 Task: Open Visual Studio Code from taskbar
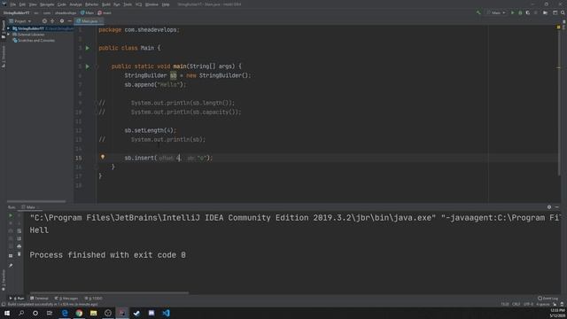[166, 313]
